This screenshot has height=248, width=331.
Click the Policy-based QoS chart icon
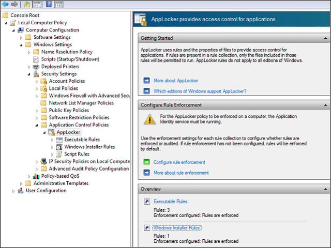pyautogui.click(x=36, y=176)
